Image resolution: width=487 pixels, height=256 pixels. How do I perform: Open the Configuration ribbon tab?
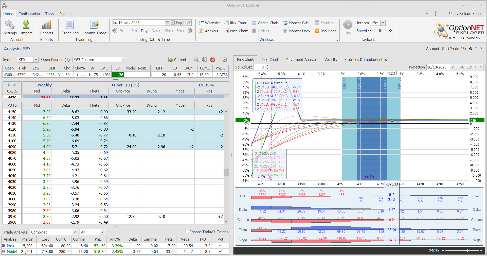29,14
